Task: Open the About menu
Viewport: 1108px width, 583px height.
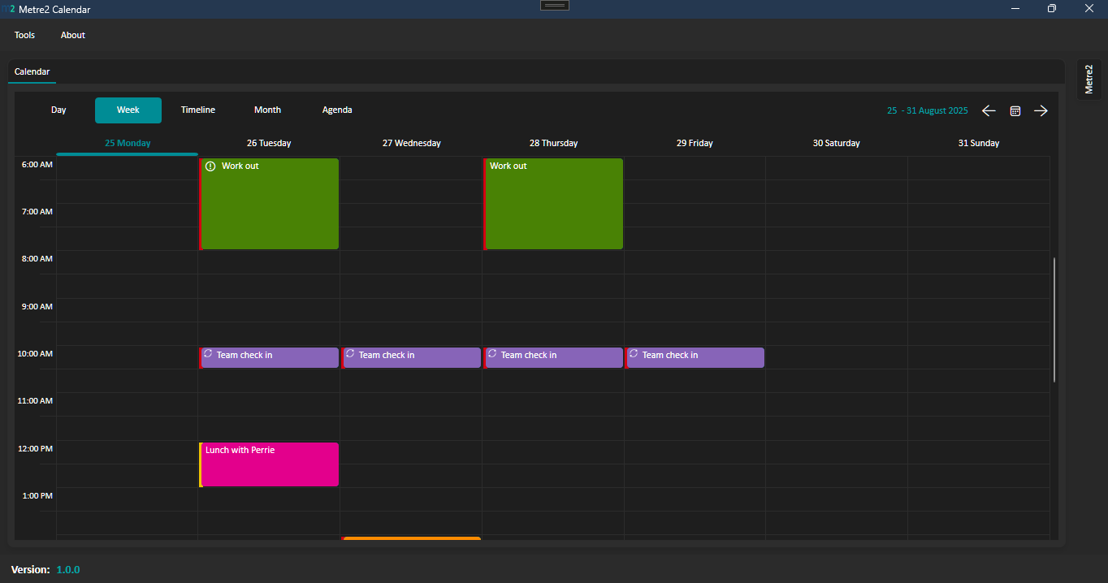Action: pos(73,35)
